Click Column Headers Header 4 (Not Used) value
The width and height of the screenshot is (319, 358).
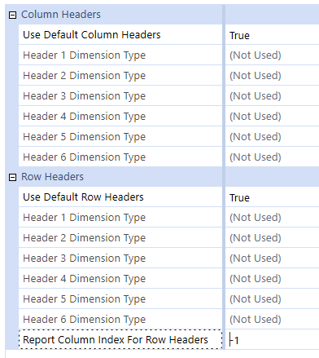pos(256,117)
